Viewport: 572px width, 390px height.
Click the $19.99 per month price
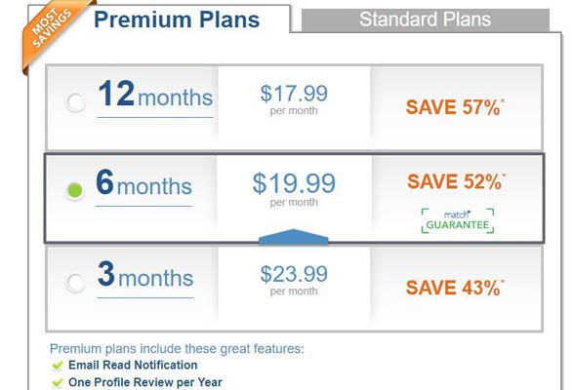pyautogui.click(x=294, y=189)
